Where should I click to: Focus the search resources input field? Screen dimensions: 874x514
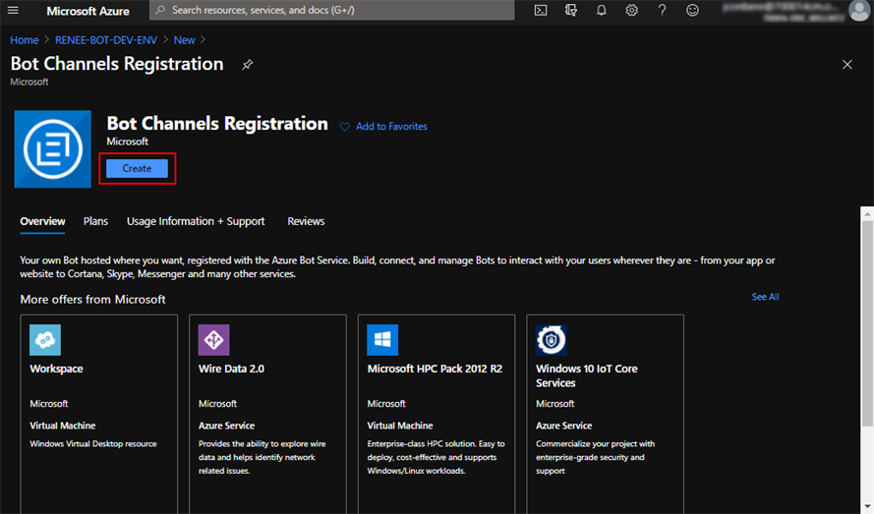(331, 10)
